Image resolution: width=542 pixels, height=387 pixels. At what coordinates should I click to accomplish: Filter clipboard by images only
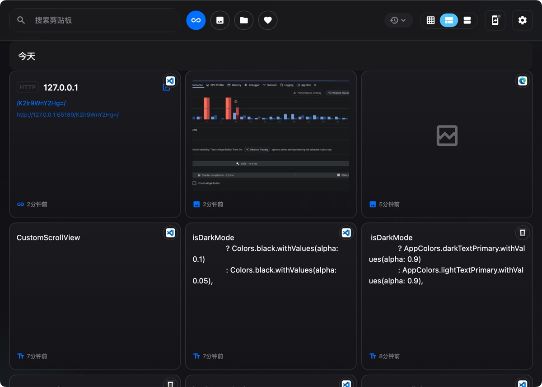[220, 20]
